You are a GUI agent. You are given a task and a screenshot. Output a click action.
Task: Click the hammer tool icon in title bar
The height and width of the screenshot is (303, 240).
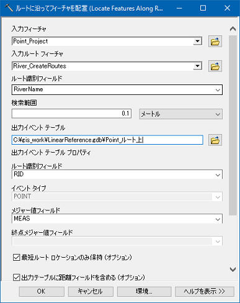pyautogui.click(x=9, y=8)
